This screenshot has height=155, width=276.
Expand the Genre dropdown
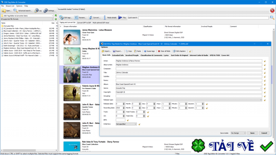click(262, 88)
